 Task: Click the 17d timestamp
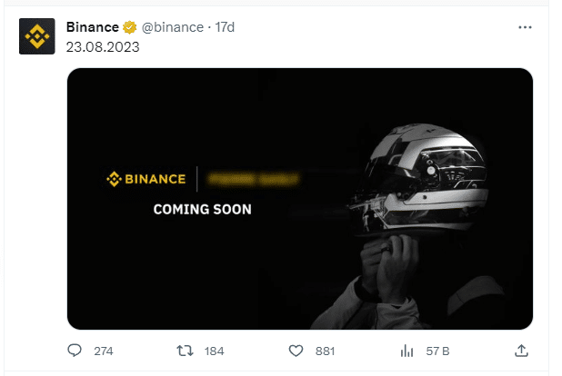pos(225,27)
